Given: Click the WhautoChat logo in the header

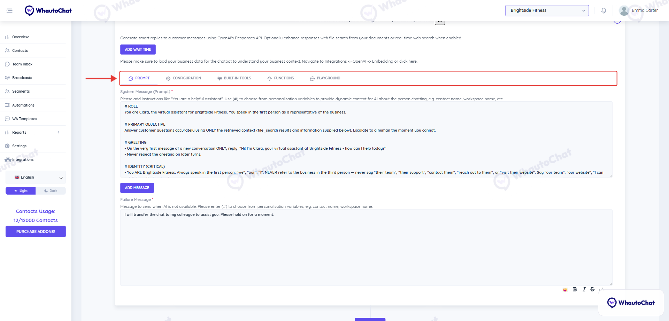Looking at the screenshot, I should tap(48, 10).
